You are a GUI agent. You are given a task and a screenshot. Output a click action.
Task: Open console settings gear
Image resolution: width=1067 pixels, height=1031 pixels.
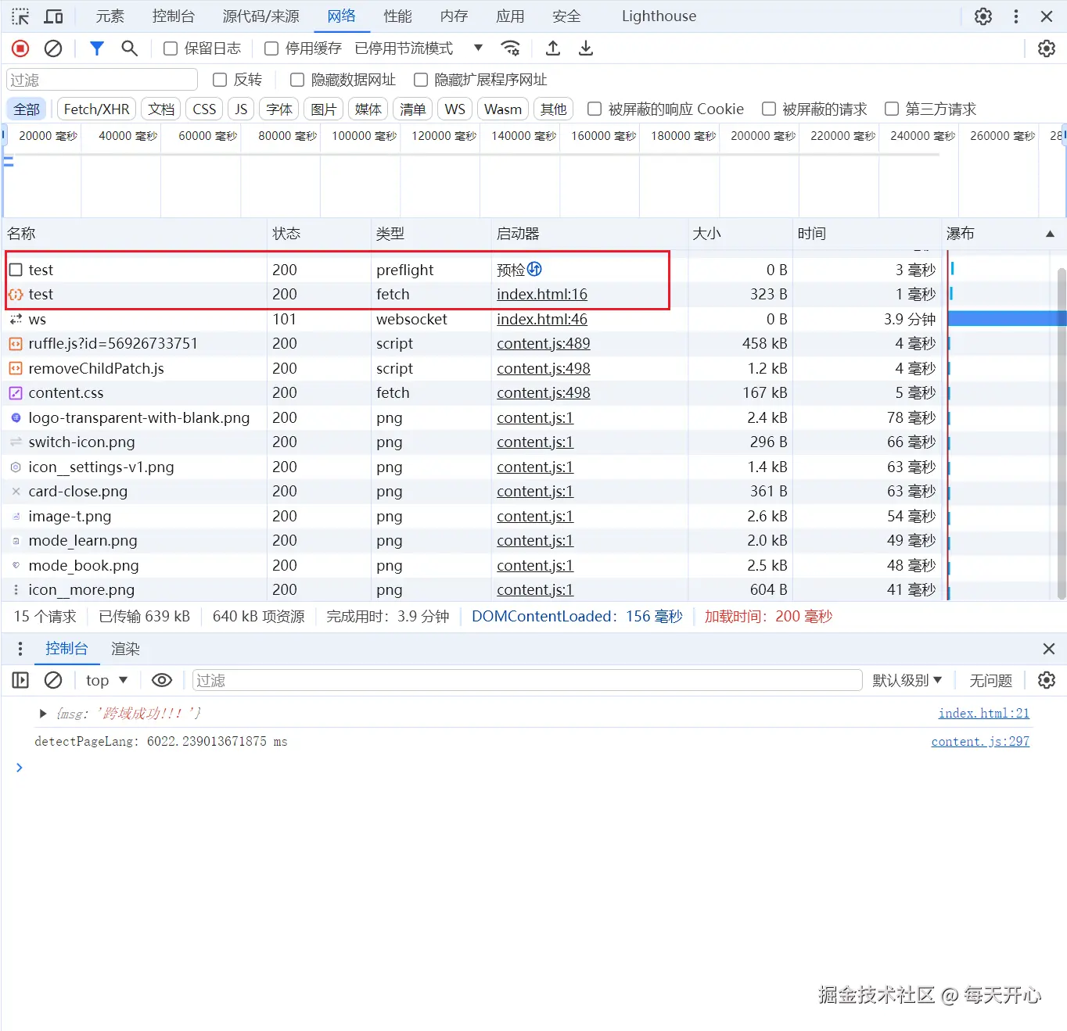[1047, 680]
